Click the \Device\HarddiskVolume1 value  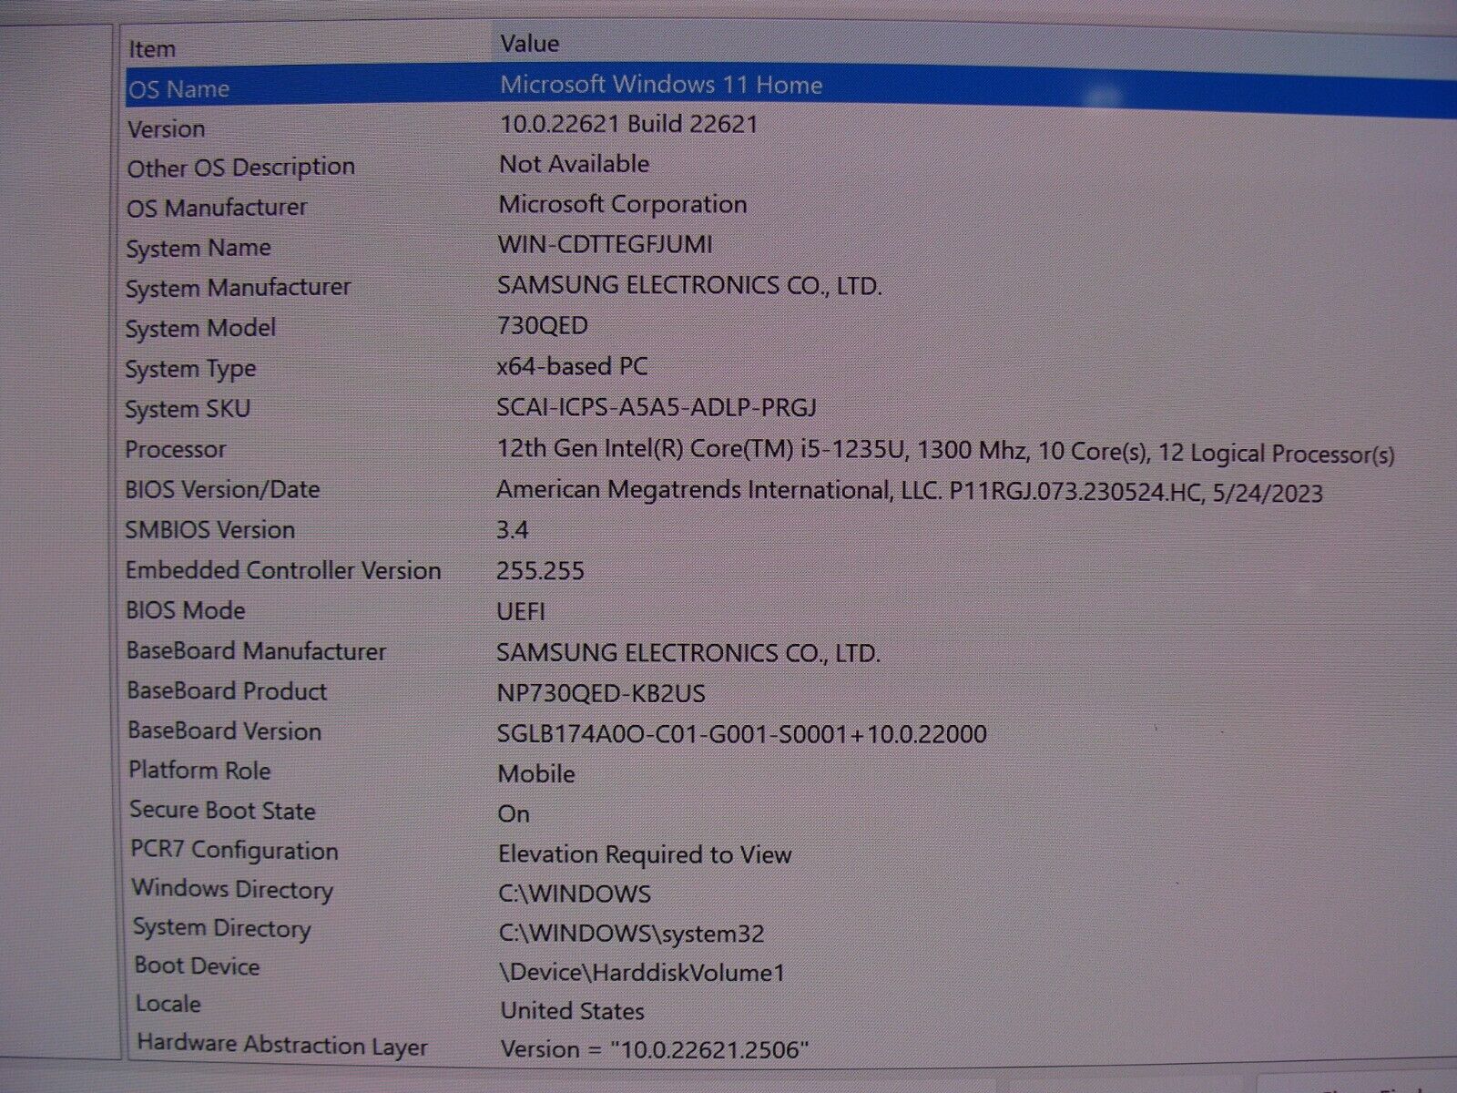pyautogui.click(x=642, y=973)
